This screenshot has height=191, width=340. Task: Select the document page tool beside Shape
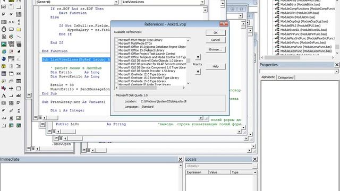pyautogui.click(x=4, y=37)
